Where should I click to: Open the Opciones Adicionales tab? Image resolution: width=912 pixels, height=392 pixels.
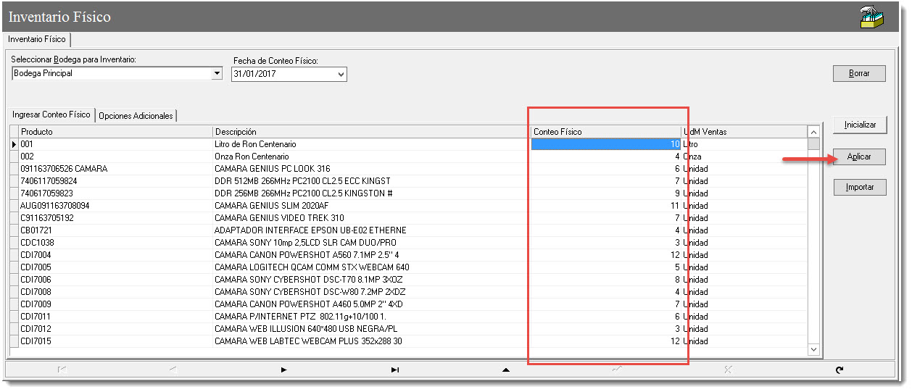136,115
